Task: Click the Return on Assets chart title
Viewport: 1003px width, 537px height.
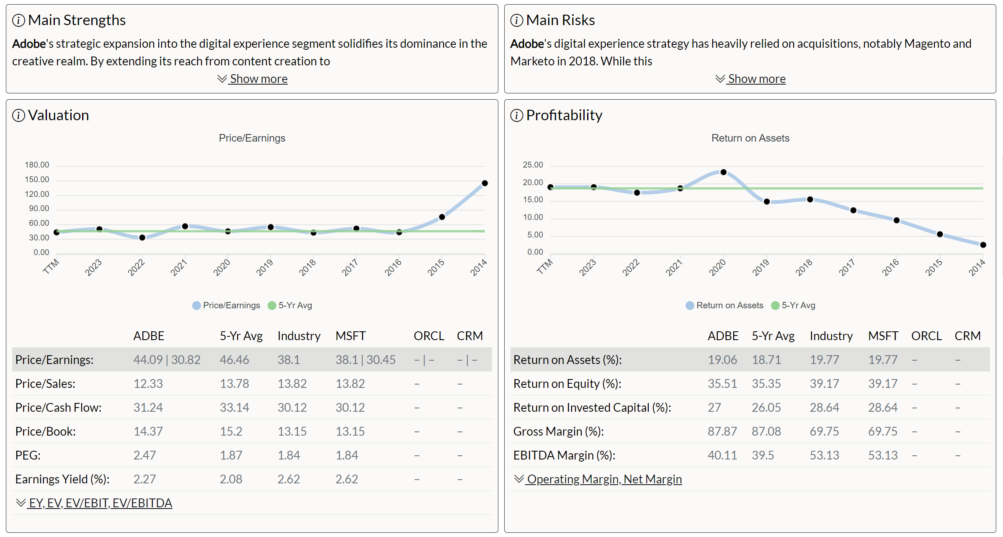Action: (x=750, y=138)
